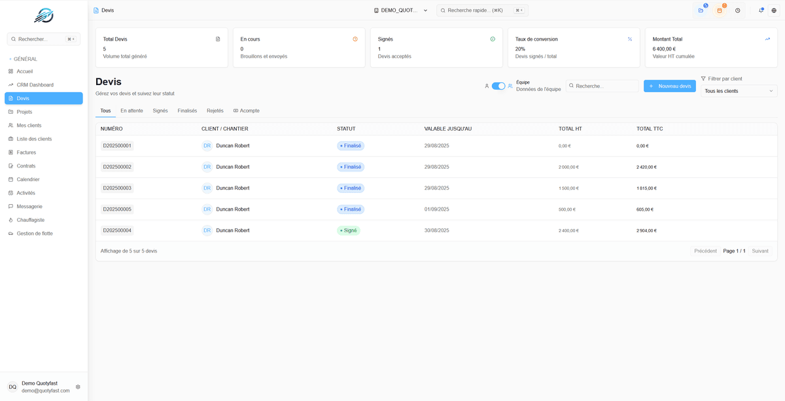This screenshot has height=401, width=785.
Task: Click the Nouveau devis button
Action: click(669, 86)
